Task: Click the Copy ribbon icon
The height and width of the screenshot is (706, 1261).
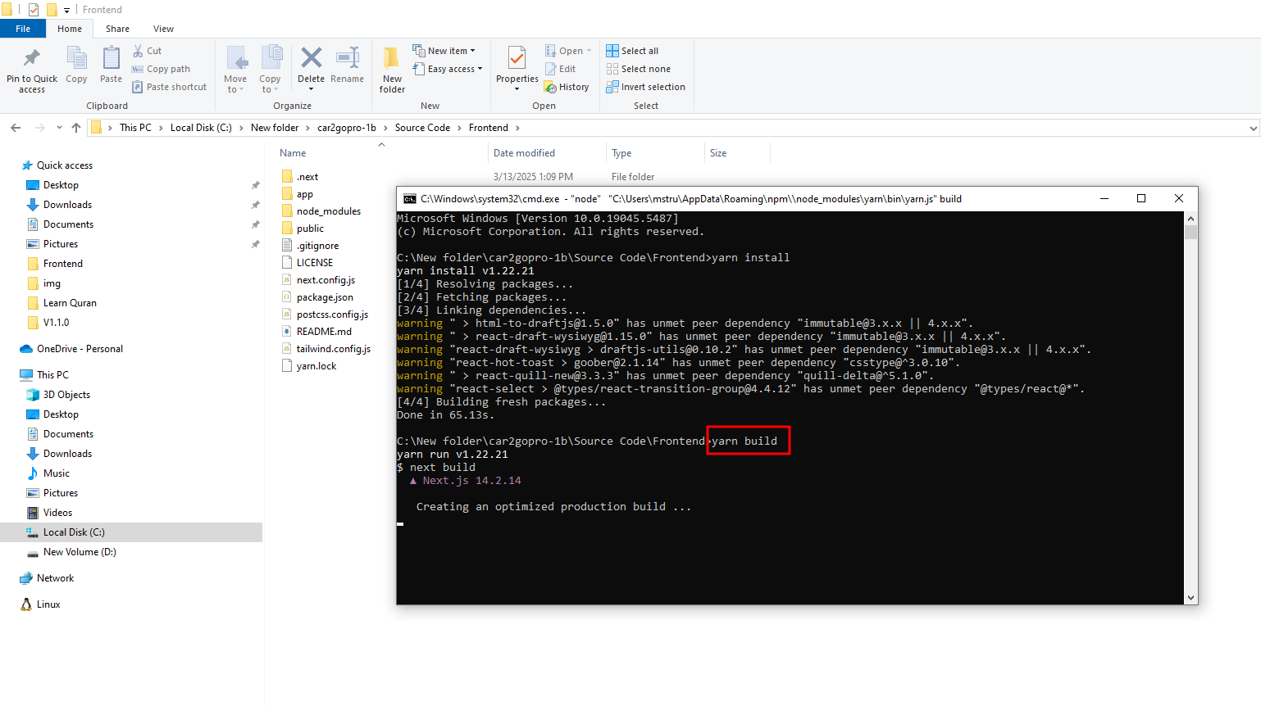Action: coord(76,59)
